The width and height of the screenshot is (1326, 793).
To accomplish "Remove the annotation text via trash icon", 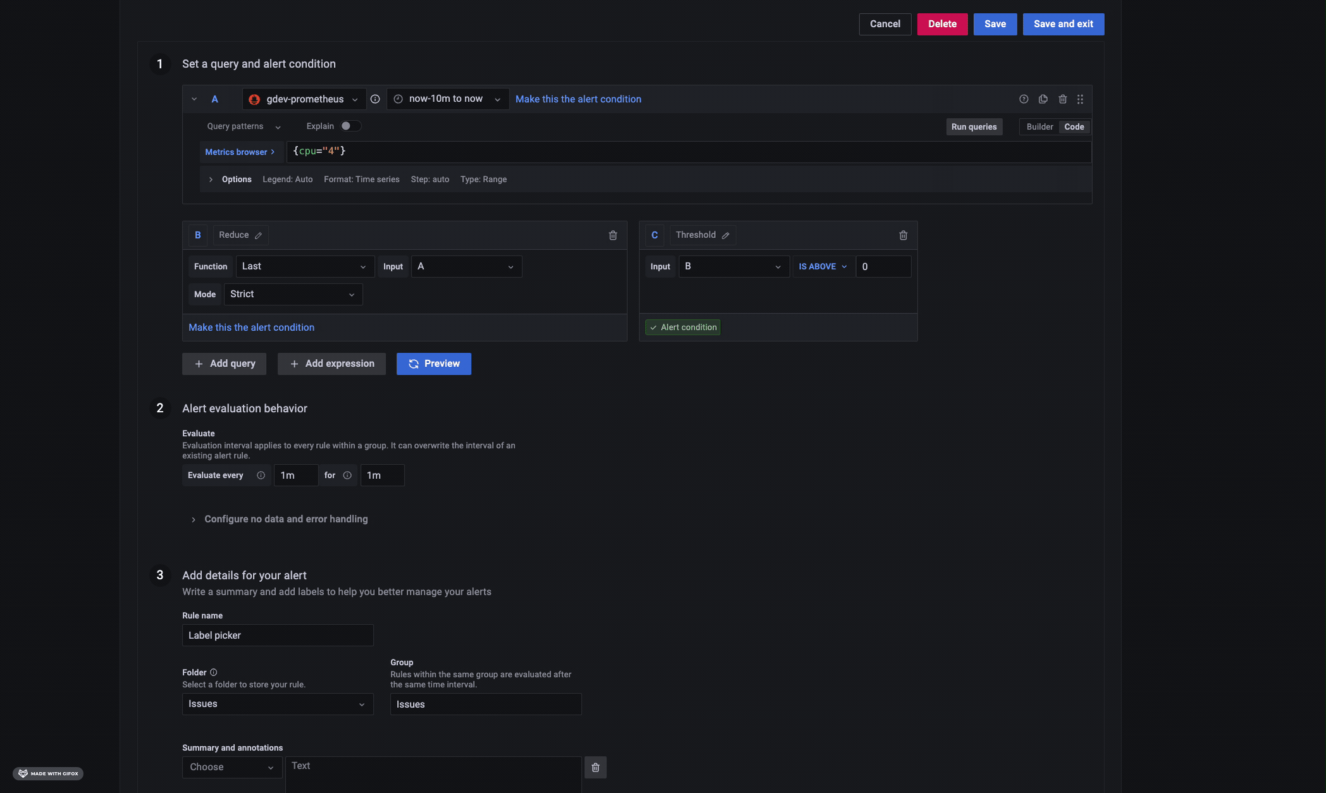I will coord(594,766).
